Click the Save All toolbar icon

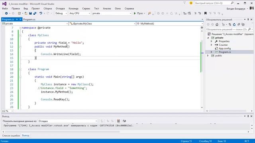pyautogui.click(x=35, y=13)
